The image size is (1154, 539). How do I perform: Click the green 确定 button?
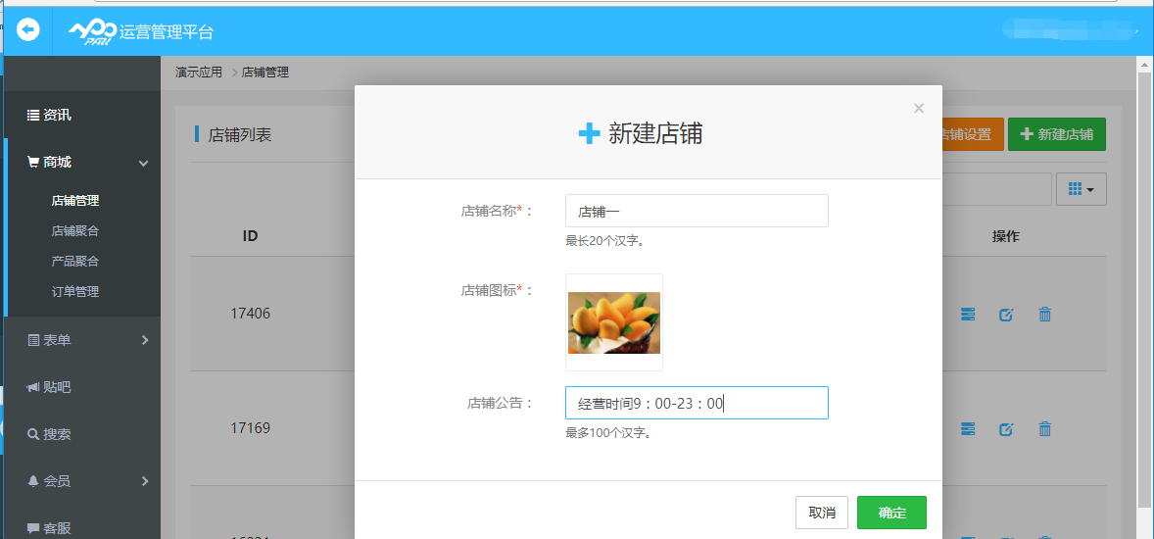890,513
